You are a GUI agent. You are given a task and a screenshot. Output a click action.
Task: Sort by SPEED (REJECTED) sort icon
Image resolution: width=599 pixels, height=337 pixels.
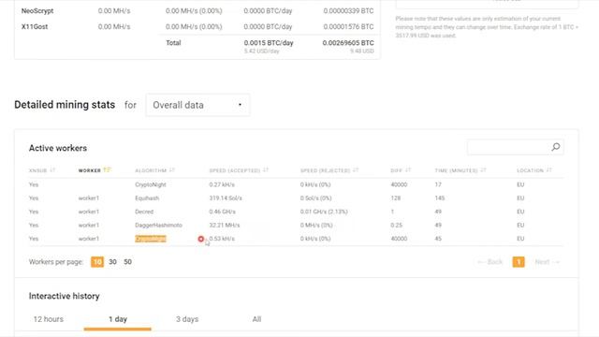[x=356, y=170]
